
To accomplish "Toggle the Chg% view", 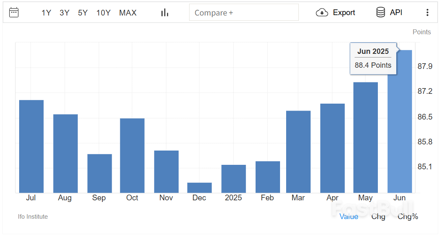I will [x=408, y=217].
